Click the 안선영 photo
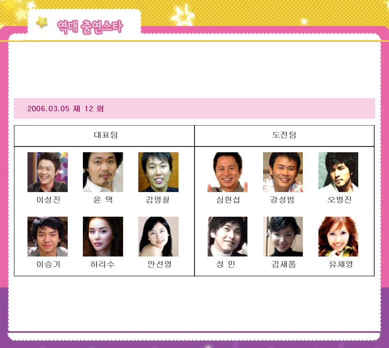The width and height of the screenshot is (389, 348). pos(158,236)
